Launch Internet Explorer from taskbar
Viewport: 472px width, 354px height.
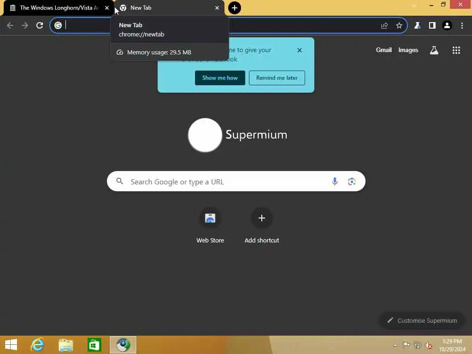coord(37,345)
